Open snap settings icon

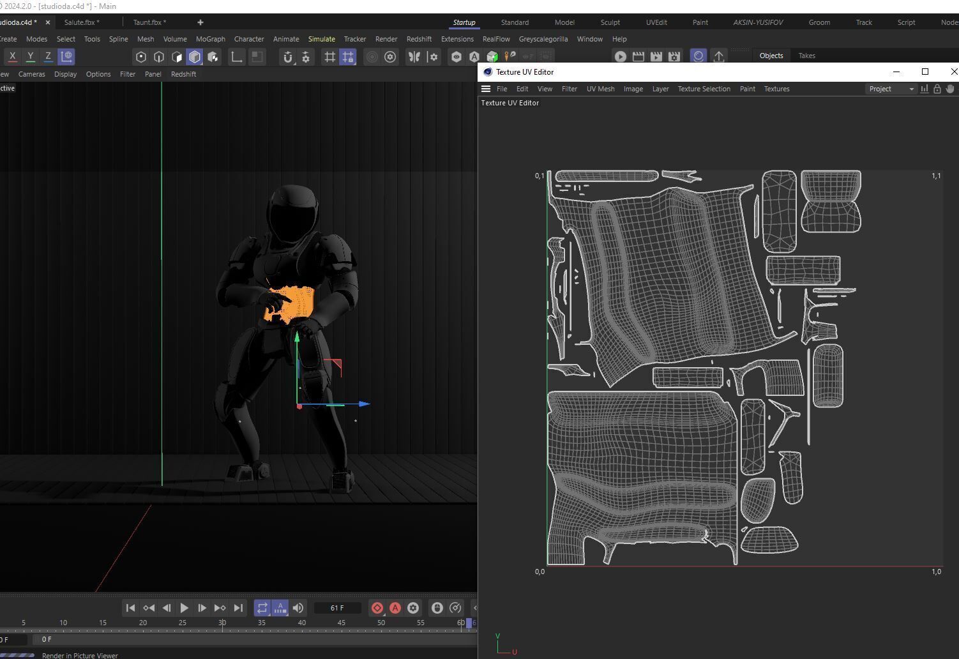(x=306, y=57)
